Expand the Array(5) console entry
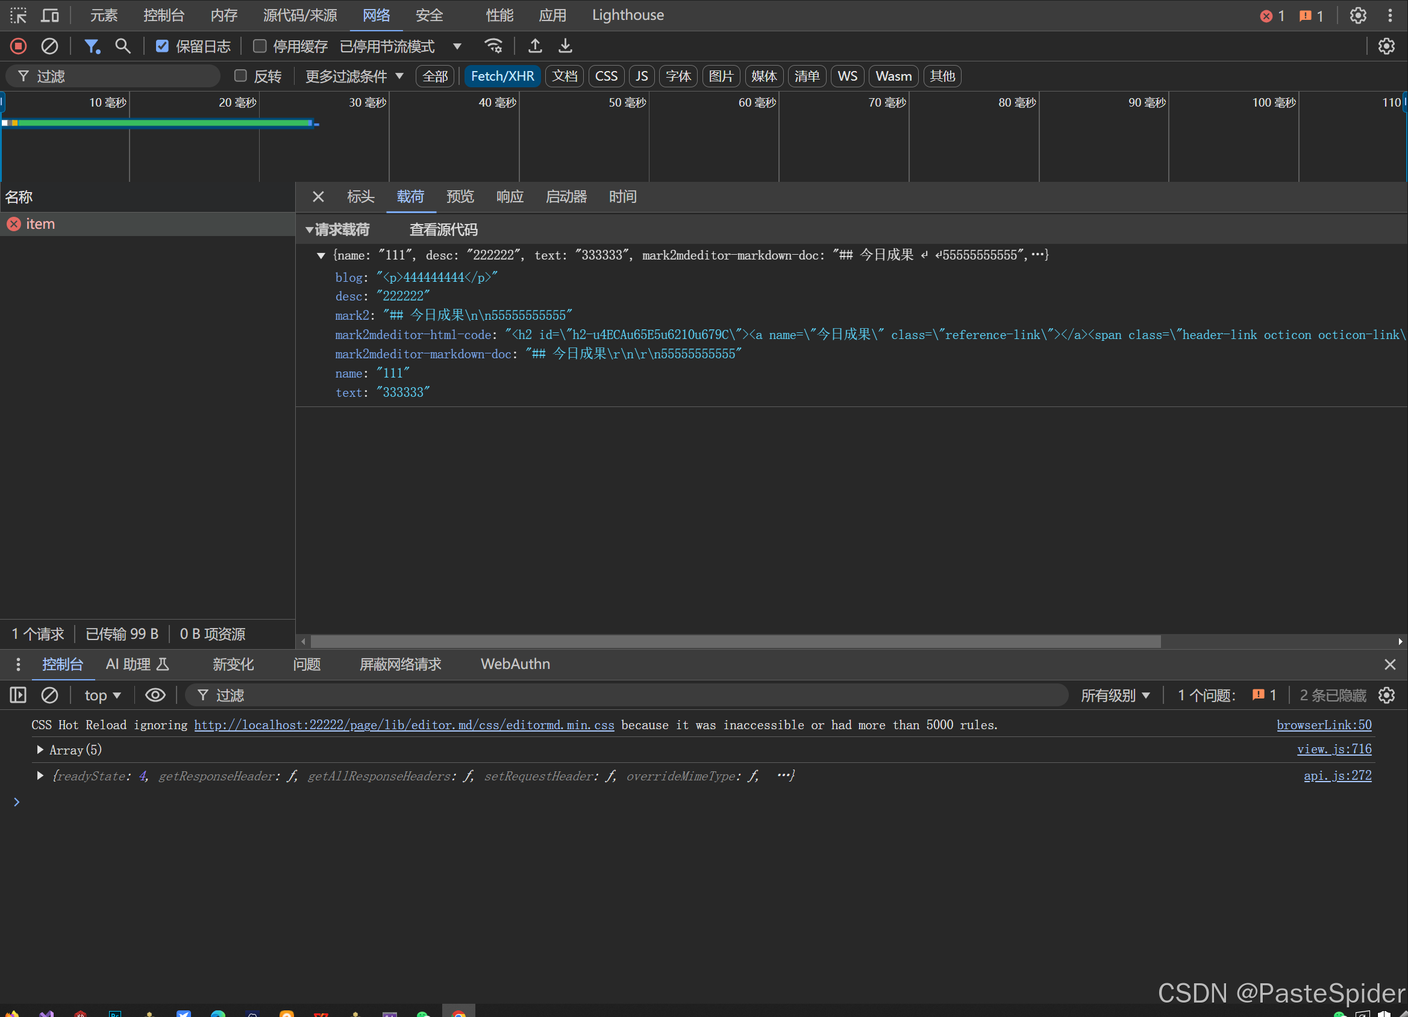The image size is (1408, 1017). tap(40, 750)
